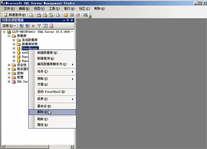The width and height of the screenshot is (207, 149).
Task: Collapse the LSJT-9B03F3A411 server node
Action: pos(4,32)
